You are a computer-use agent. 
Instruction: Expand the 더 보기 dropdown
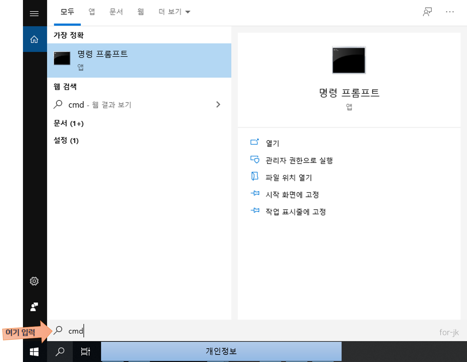pos(174,12)
